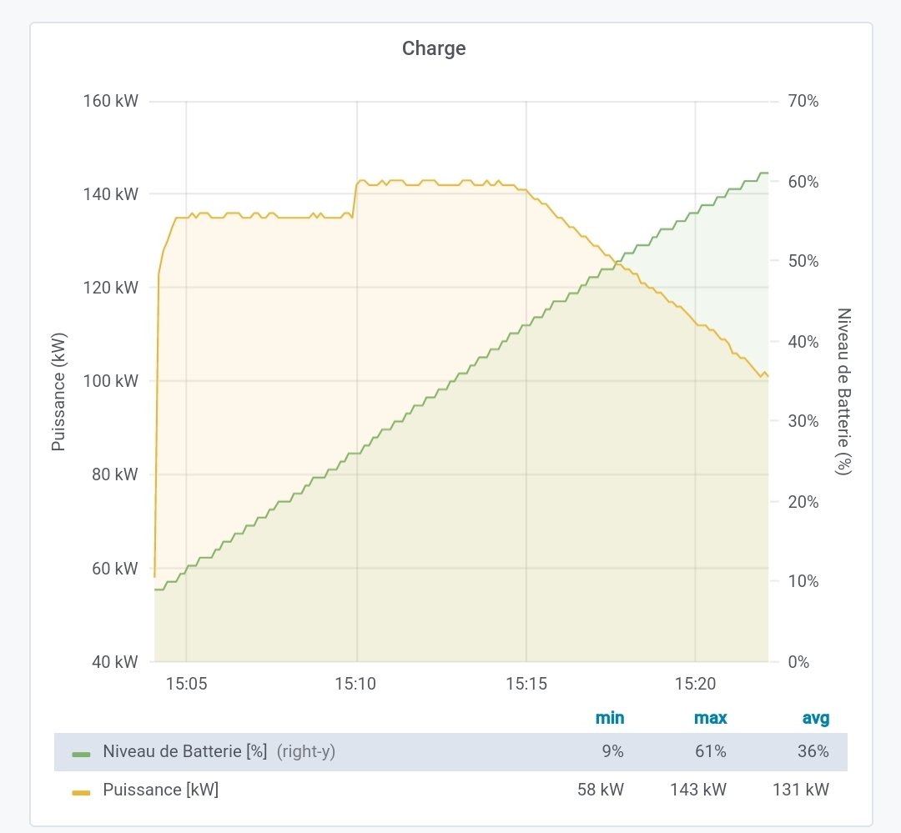This screenshot has height=833, width=901.
Task: Click the green Niveau de Batterie color swatch
Action: pos(81,754)
